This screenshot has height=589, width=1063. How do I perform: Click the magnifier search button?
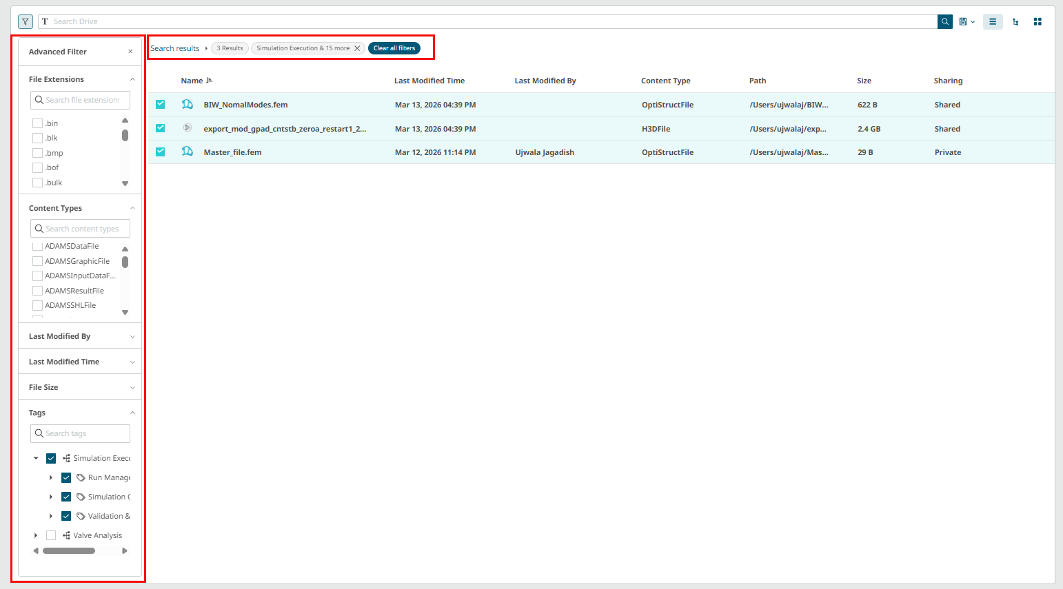[x=944, y=21]
